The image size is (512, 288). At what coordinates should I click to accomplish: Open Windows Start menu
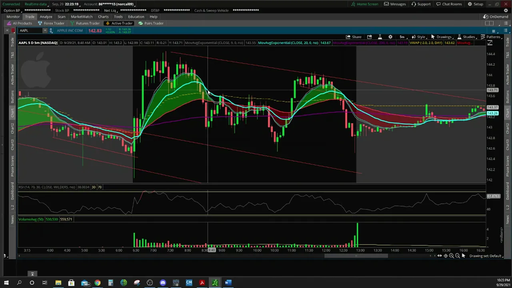coord(6,283)
